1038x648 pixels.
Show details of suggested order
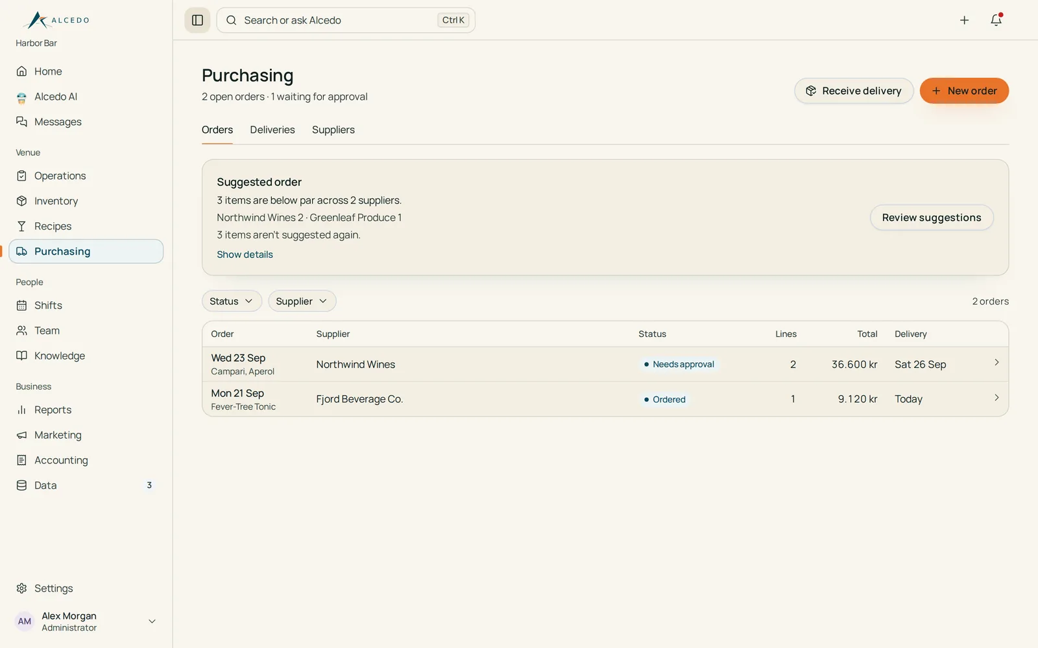[245, 255]
